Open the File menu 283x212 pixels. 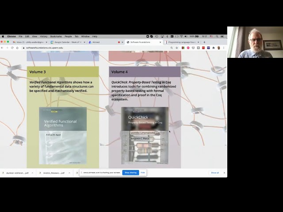(21, 36)
